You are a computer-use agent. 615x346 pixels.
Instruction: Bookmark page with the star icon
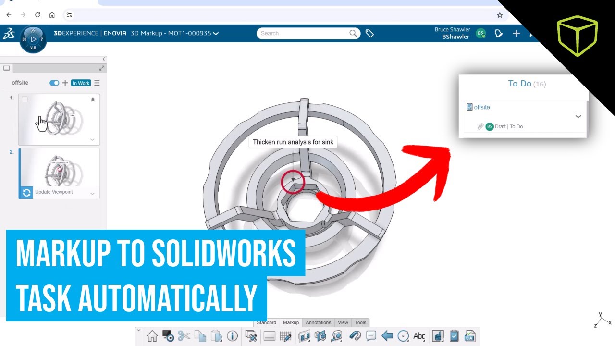tap(500, 15)
